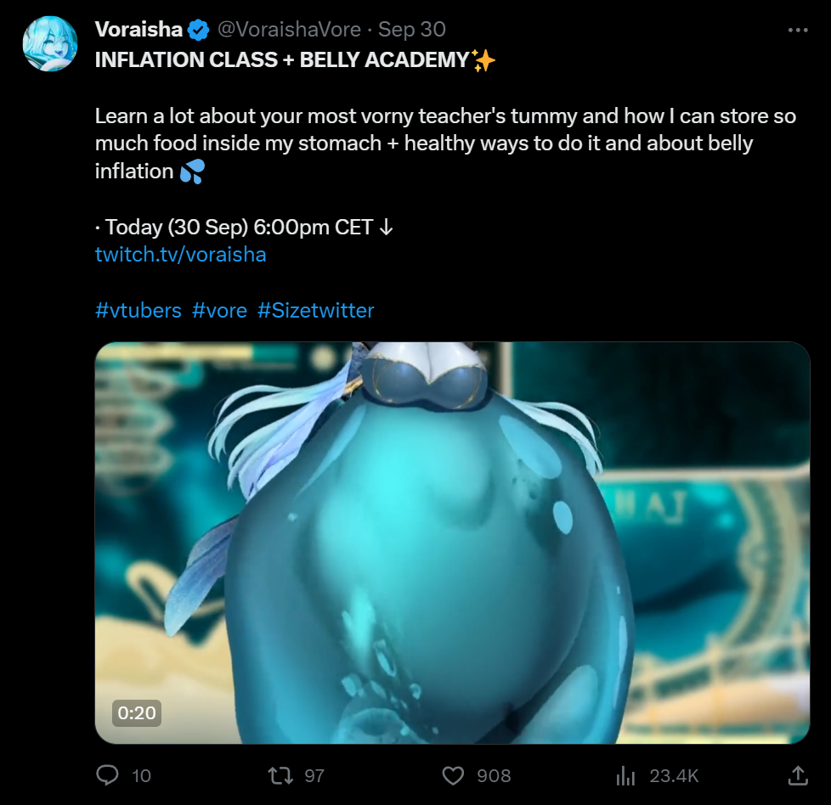Play the embedded video thumbnail

pyautogui.click(x=452, y=543)
